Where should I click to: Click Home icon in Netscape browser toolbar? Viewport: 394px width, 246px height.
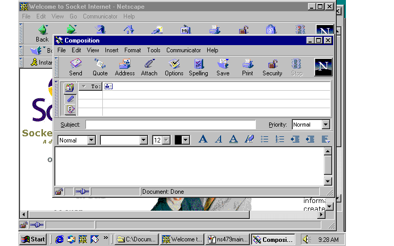tap(128, 29)
